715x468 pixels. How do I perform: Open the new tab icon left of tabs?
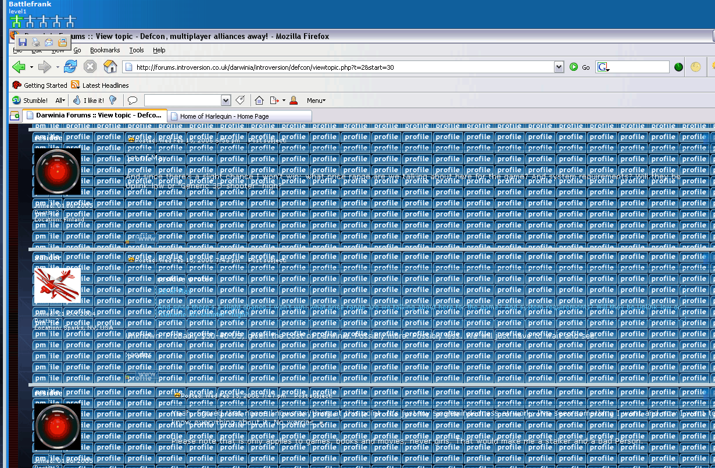[x=15, y=116]
